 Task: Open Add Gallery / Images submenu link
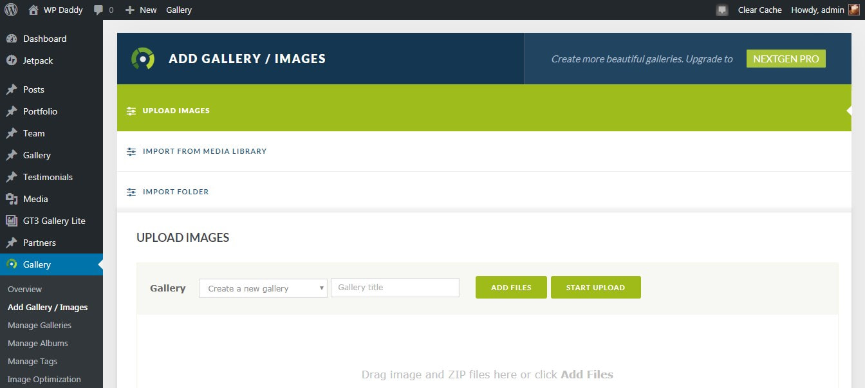(x=48, y=307)
